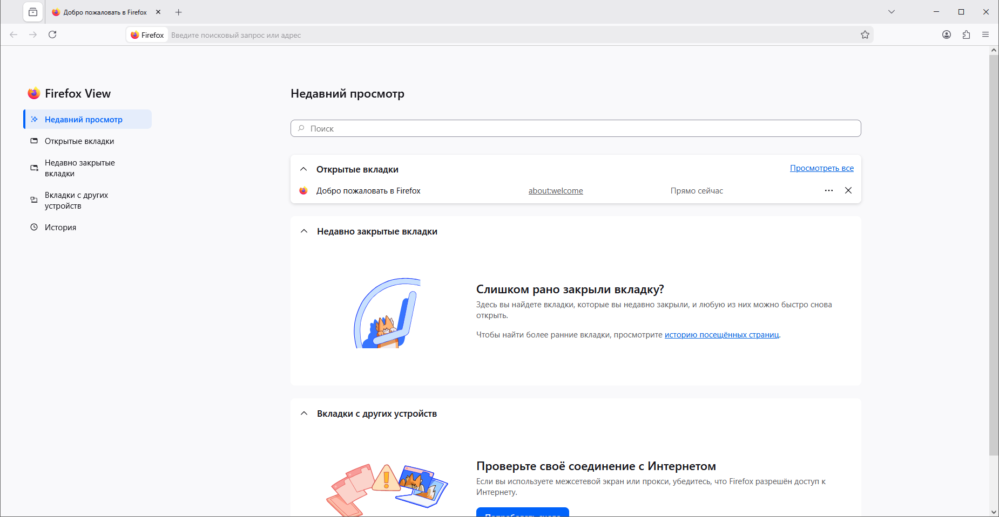
Task: Open a new tab with plus button
Action: click(179, 12)
